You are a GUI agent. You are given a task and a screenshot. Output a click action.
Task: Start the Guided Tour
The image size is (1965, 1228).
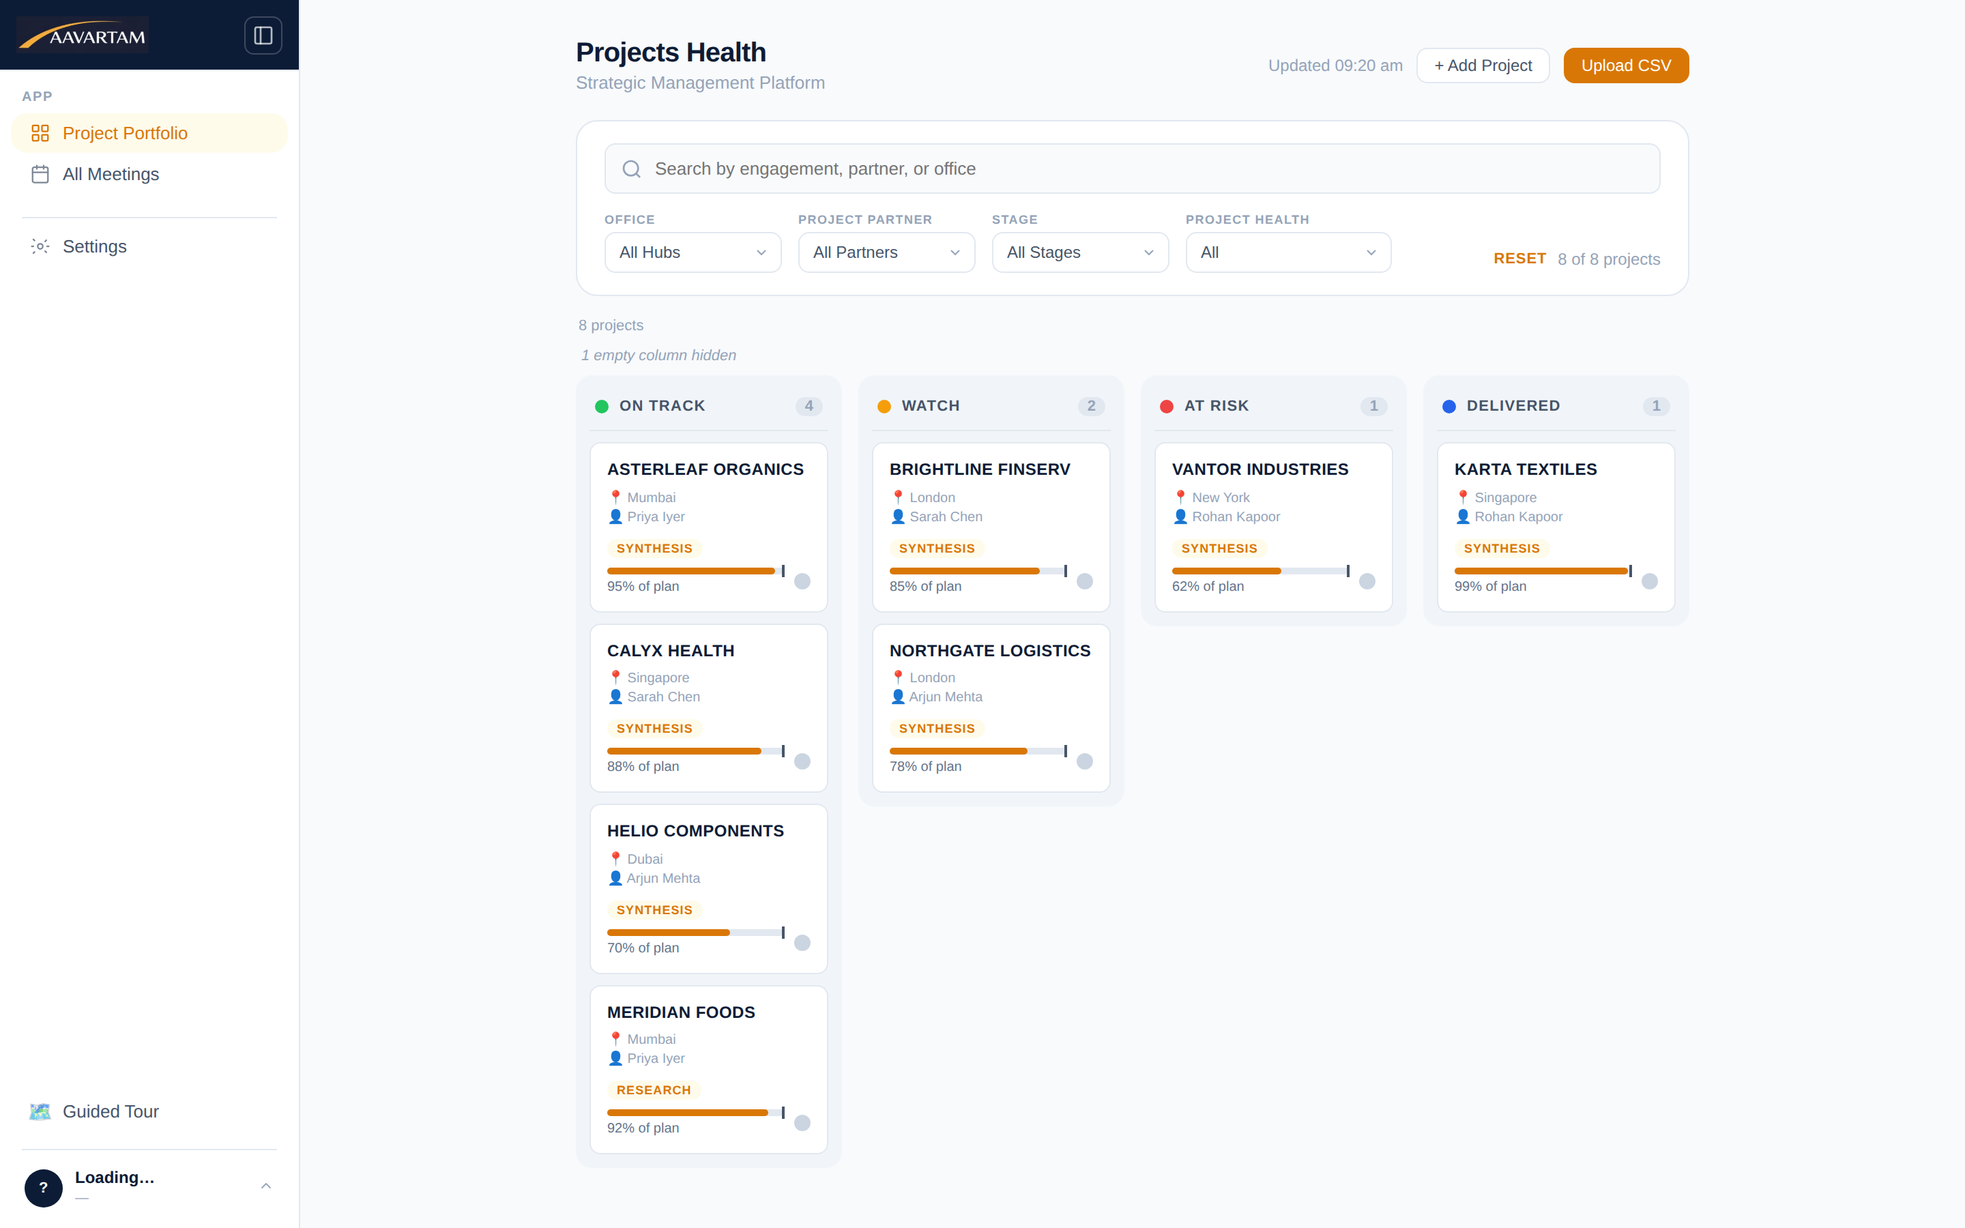(149, 1111)
